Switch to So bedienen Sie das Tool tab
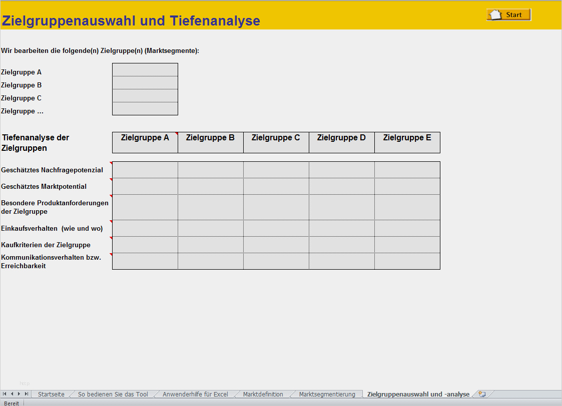The image size is (562, 406). [x=113, y=395]
